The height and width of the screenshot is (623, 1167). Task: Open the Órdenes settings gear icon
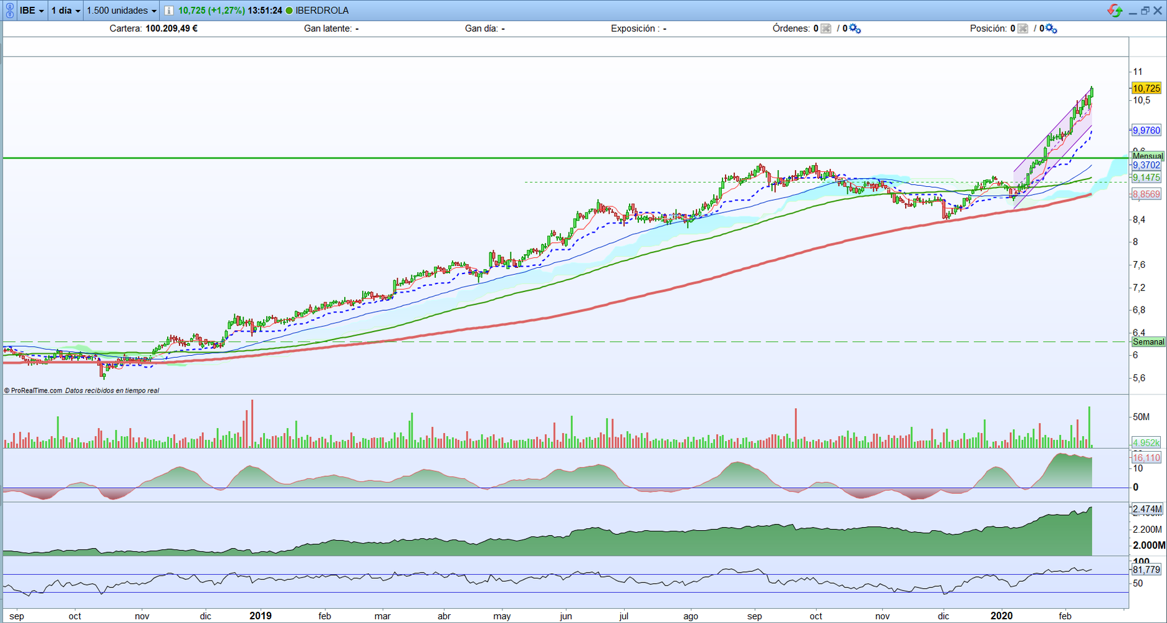[855, 29]
